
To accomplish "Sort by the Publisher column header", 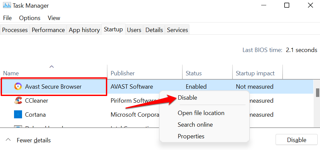I will pos(123,73).
